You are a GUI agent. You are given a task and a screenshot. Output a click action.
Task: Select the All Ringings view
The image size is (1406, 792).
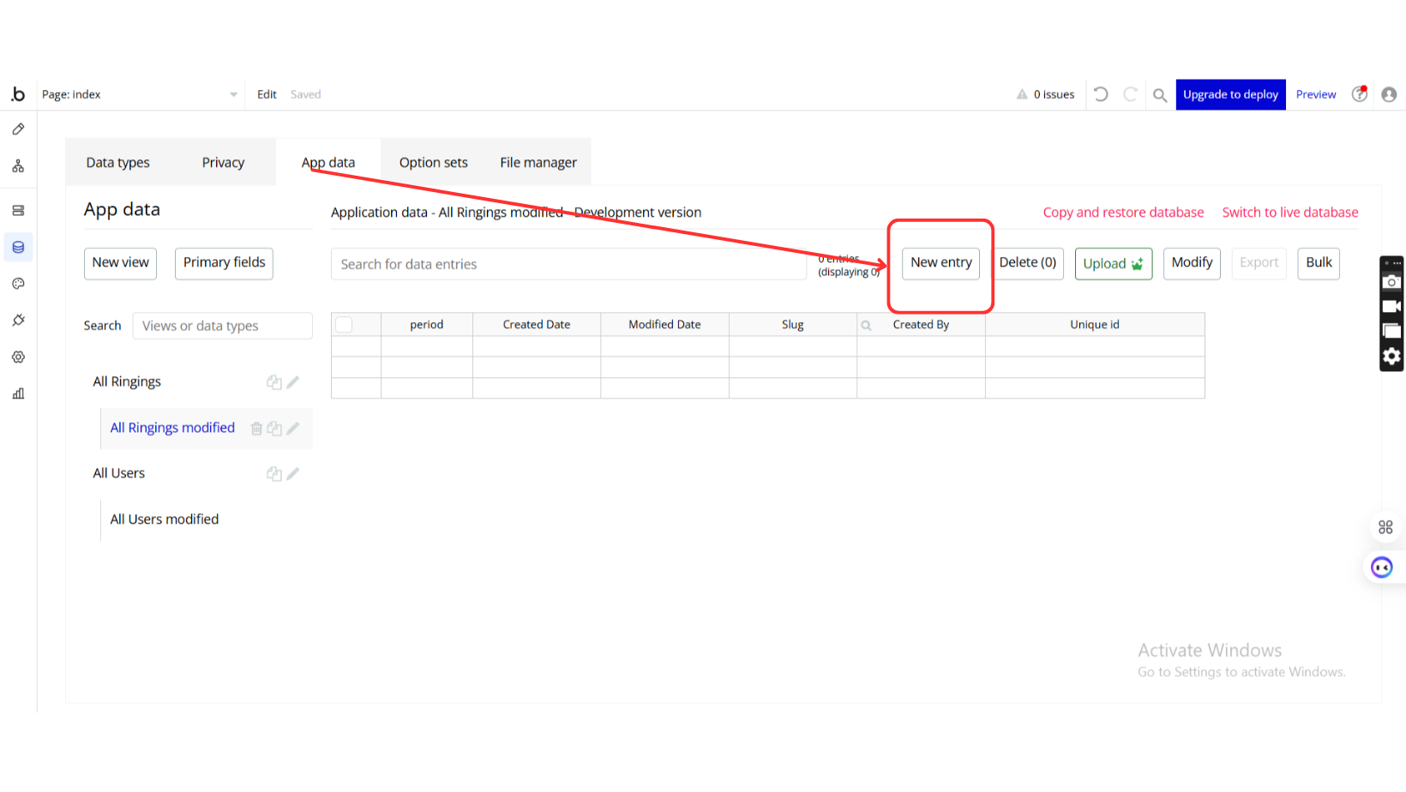point(127,382)
